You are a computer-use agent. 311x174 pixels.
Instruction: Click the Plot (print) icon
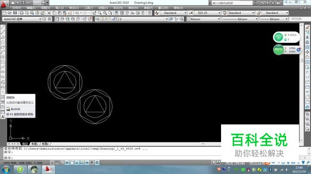(22, 13)
